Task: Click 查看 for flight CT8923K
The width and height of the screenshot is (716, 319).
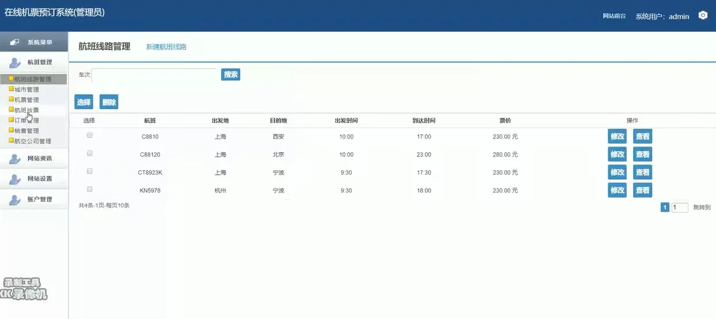Action: click(642, 172)
